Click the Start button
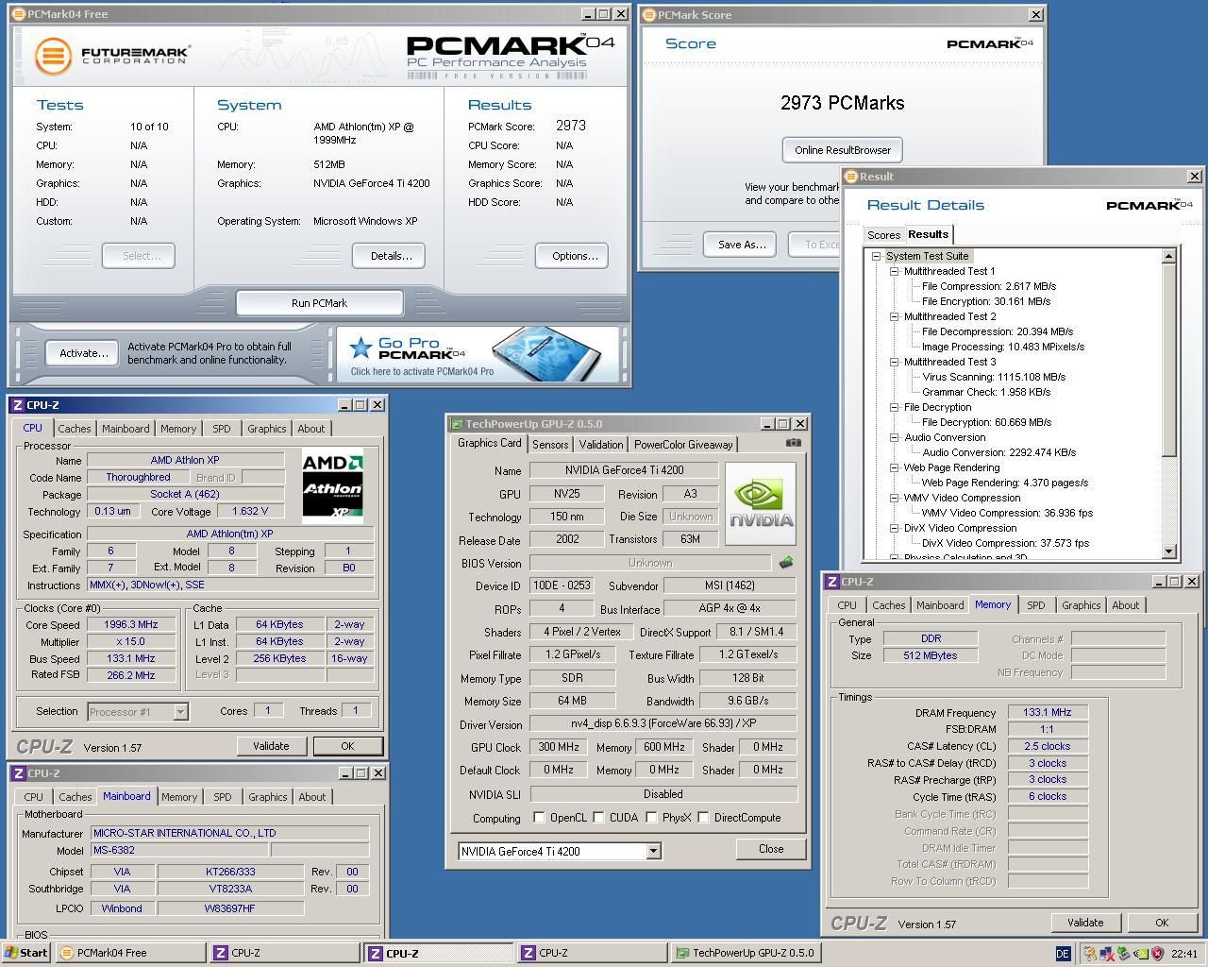Viewport: 1208px width, 967px height. click(26, 953)
